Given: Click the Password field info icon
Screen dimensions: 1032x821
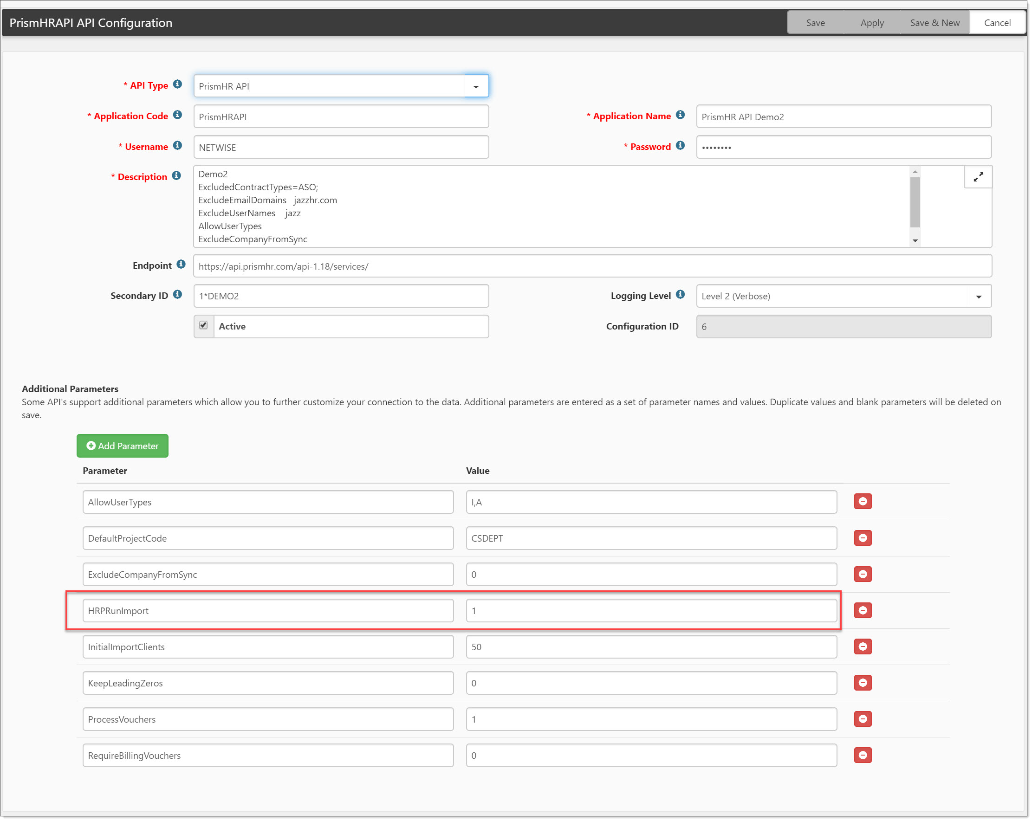Looking at the screenshot, I should pyautogui.click(x=680, y=146).
